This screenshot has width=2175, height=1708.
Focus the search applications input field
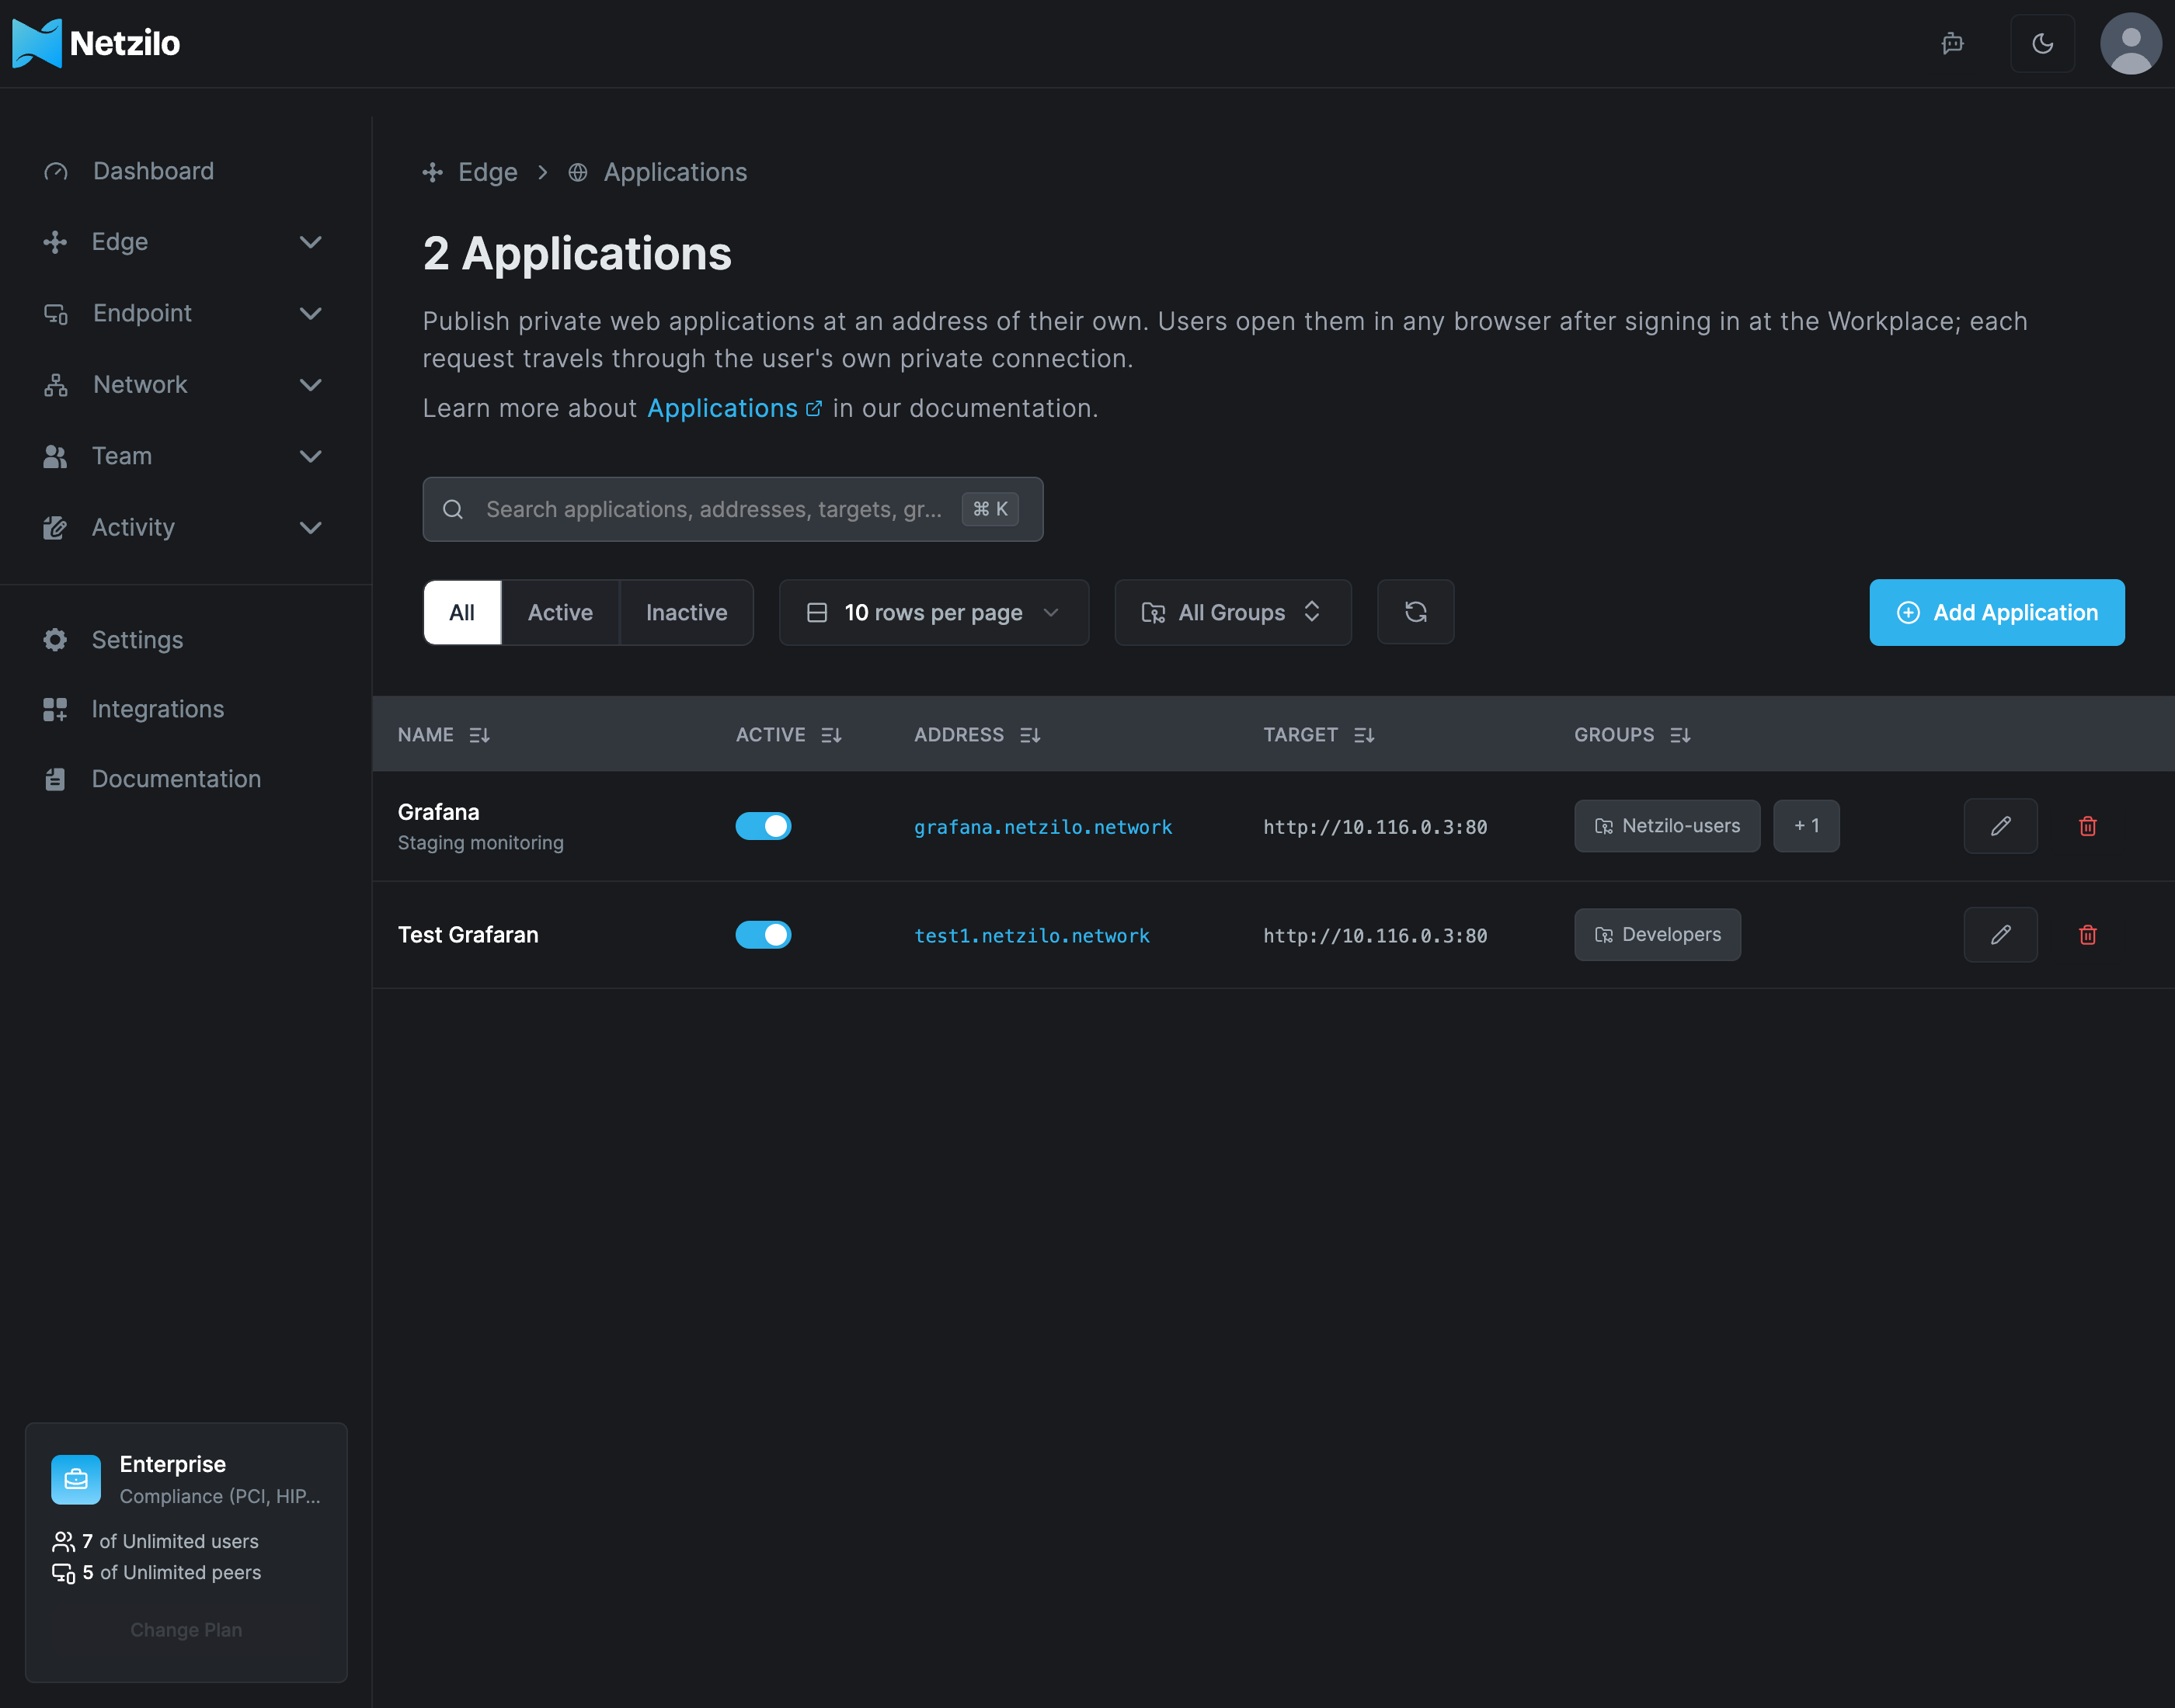(733, 509)
